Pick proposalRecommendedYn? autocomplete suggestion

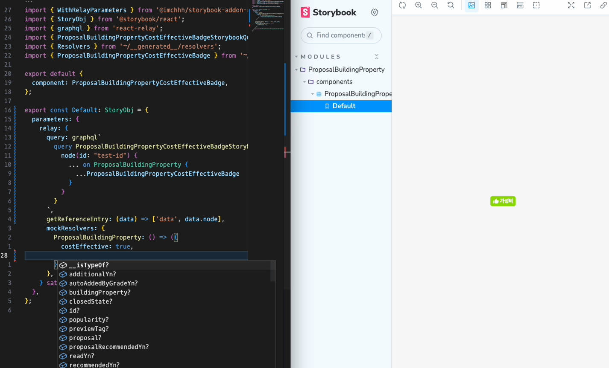(x=108, y=347)
